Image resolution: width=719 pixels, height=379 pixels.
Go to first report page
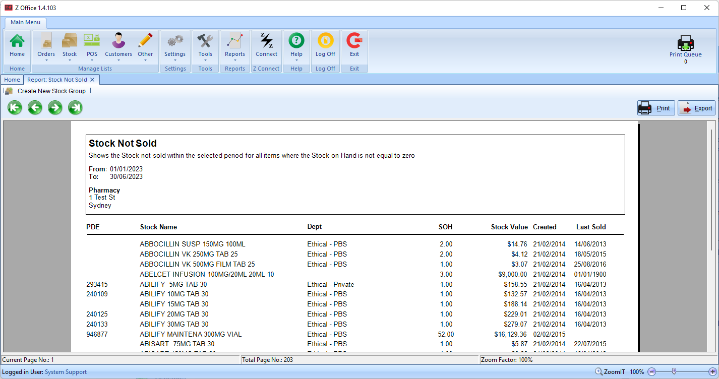(x=15, y=107)
